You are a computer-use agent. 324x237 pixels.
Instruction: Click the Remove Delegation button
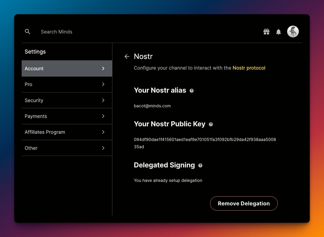tap(244, 203)
